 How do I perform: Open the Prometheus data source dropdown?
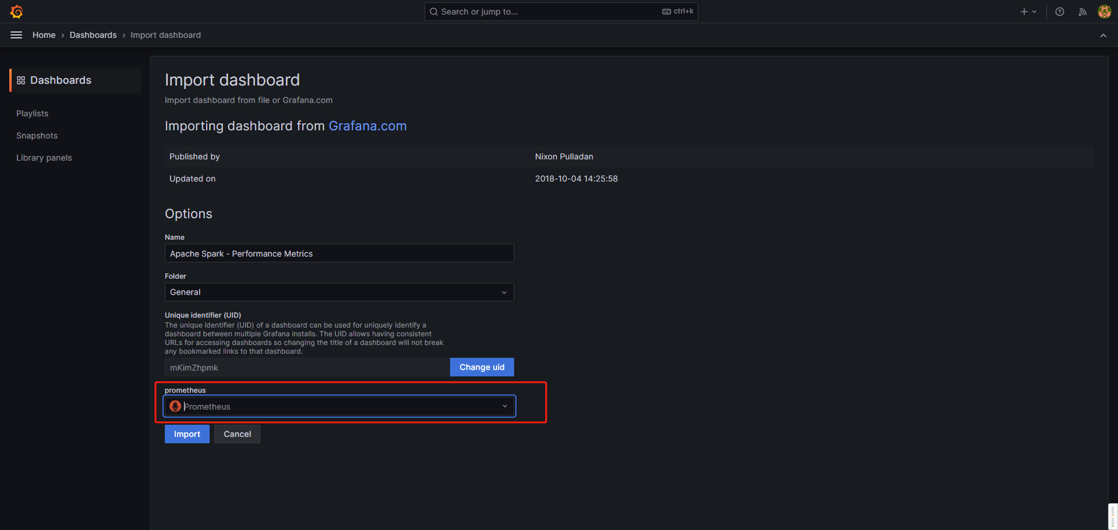click(339, 406)
